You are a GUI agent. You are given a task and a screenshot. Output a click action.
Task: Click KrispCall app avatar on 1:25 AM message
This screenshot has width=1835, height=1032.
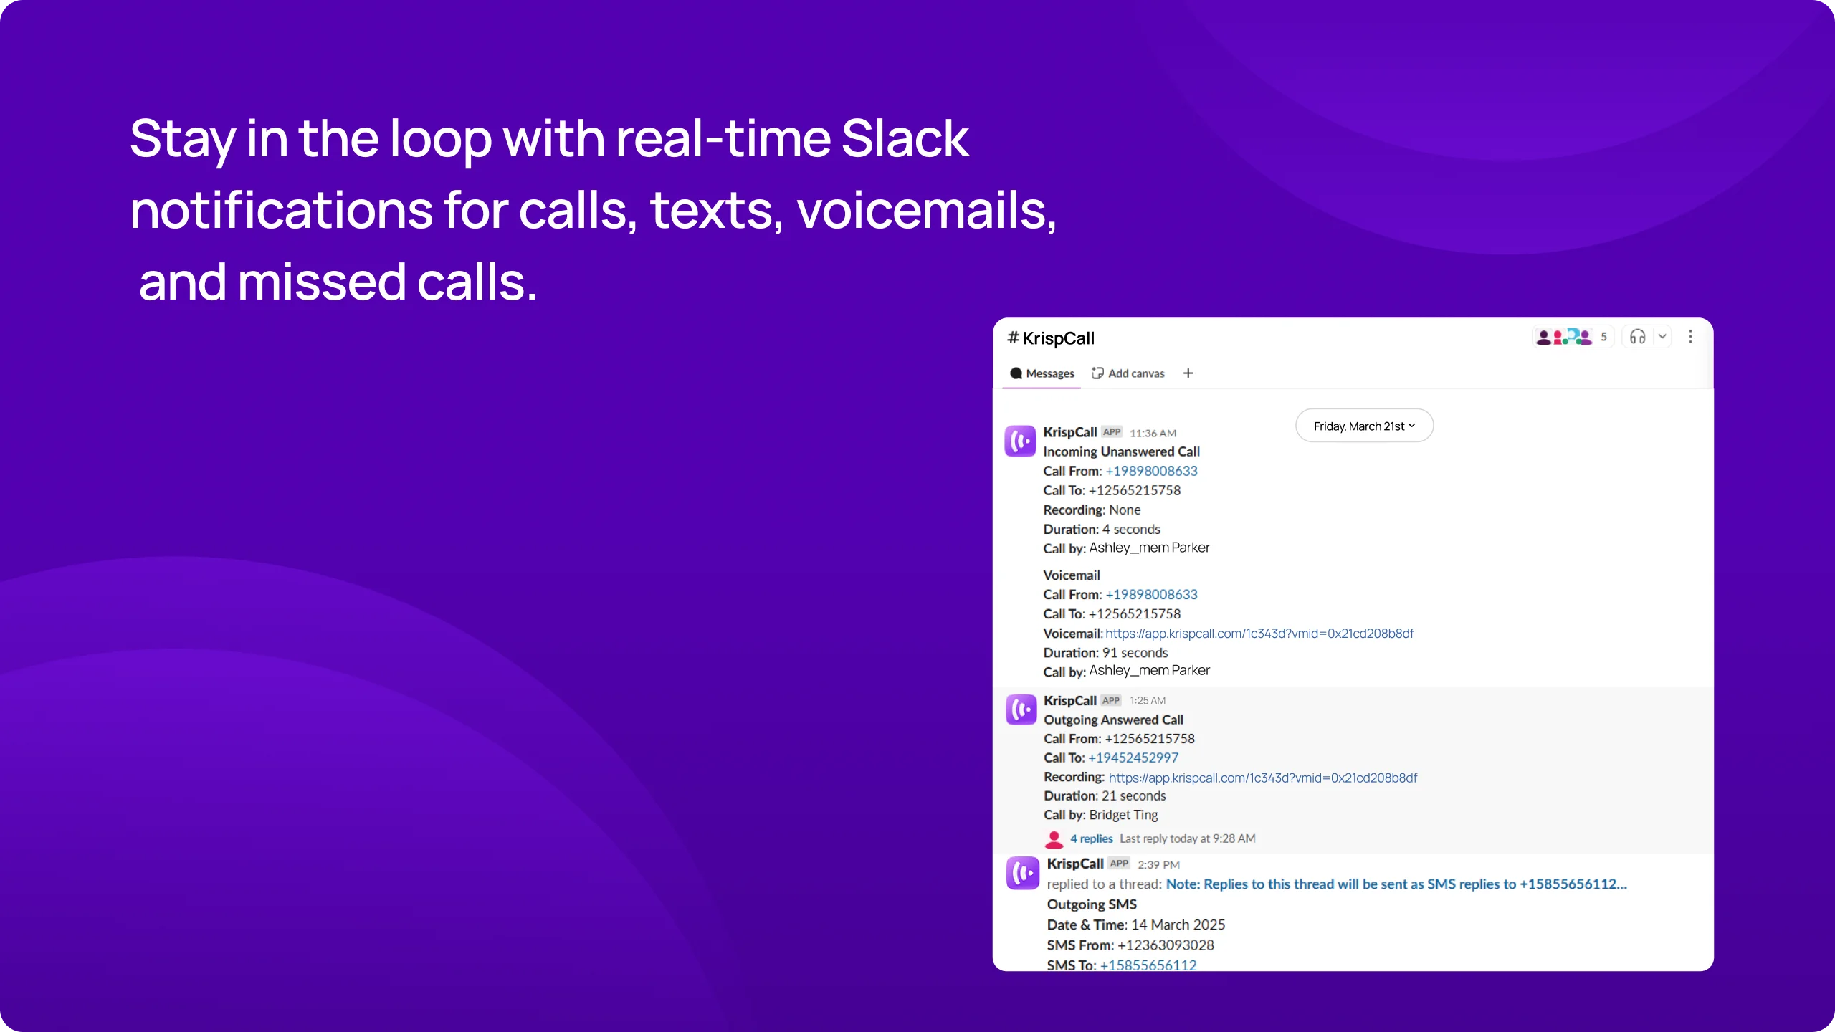point(1021,709)
